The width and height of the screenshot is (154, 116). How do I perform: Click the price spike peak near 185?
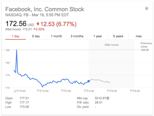point(17,50)
